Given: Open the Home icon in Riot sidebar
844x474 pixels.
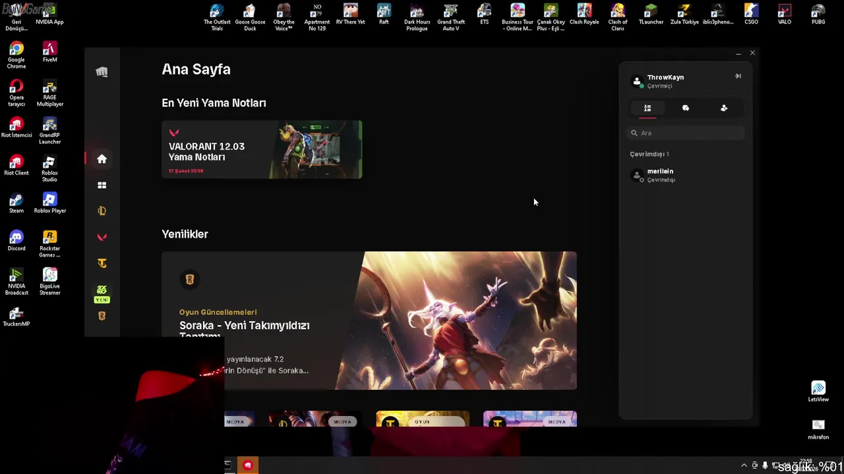Looking at the screenshot, I should pos(102,159).
